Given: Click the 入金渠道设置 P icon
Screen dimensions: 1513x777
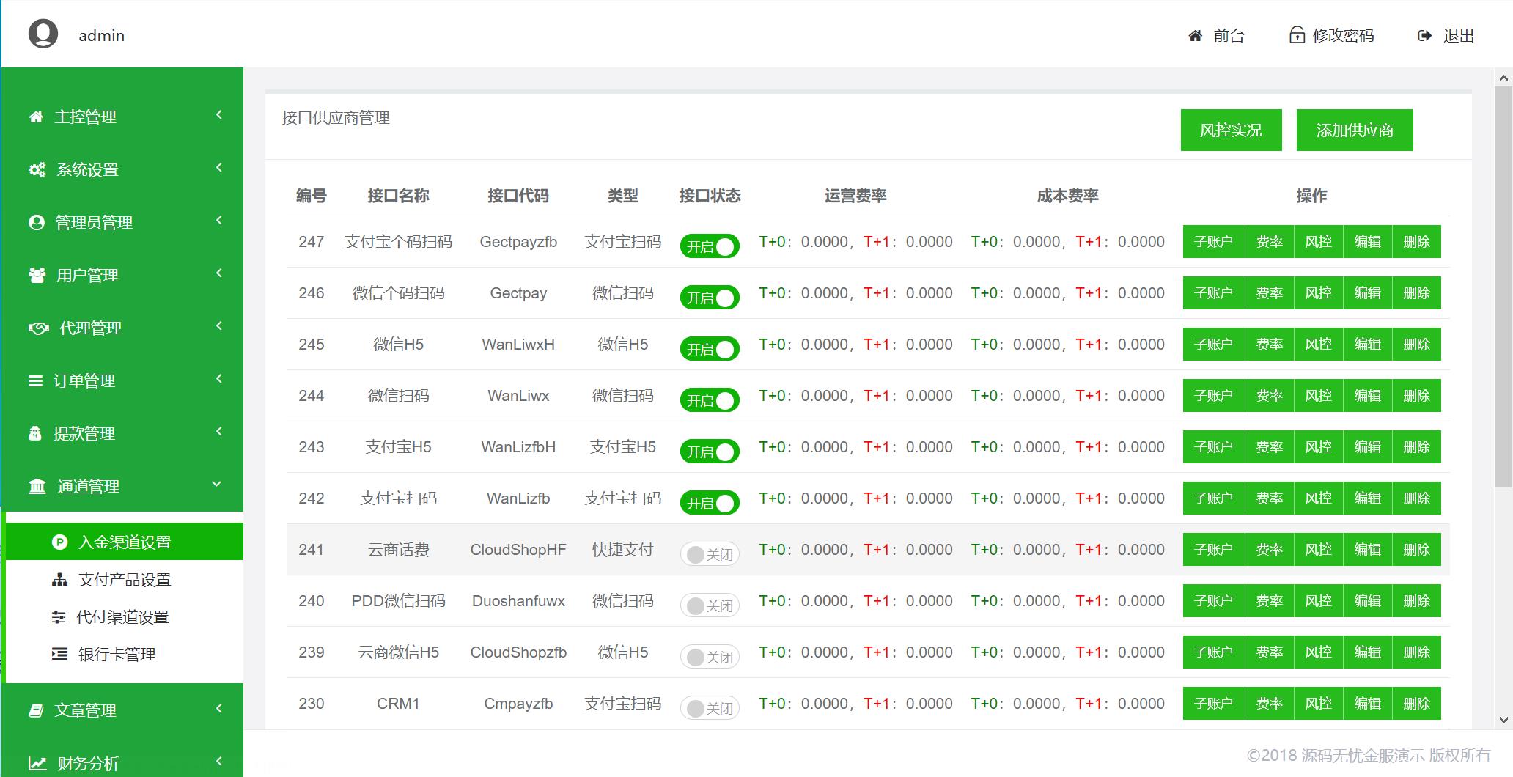Looking at the screenshot, I should (60, 542).
